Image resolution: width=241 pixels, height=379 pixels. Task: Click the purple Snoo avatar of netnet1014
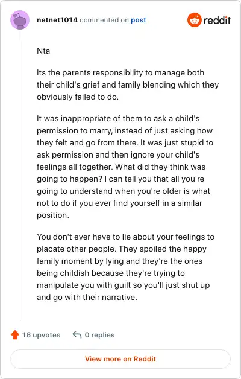pyautogui.click(x=20, y=20)
